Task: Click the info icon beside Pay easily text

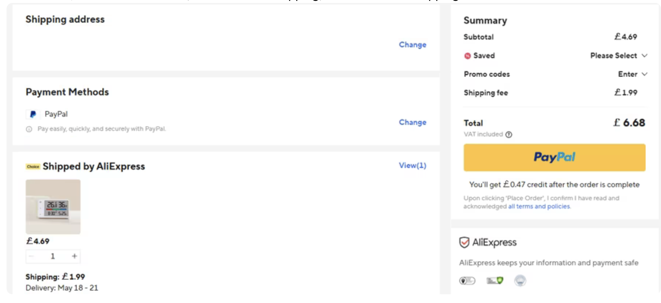Action: click(29, 129)
